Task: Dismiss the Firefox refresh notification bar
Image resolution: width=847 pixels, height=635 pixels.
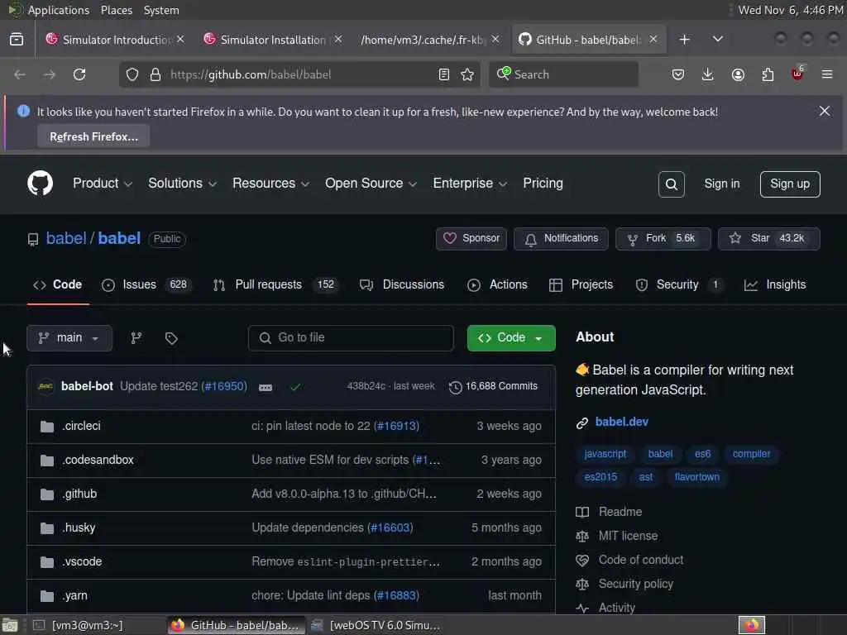Action: click(825, 111)
